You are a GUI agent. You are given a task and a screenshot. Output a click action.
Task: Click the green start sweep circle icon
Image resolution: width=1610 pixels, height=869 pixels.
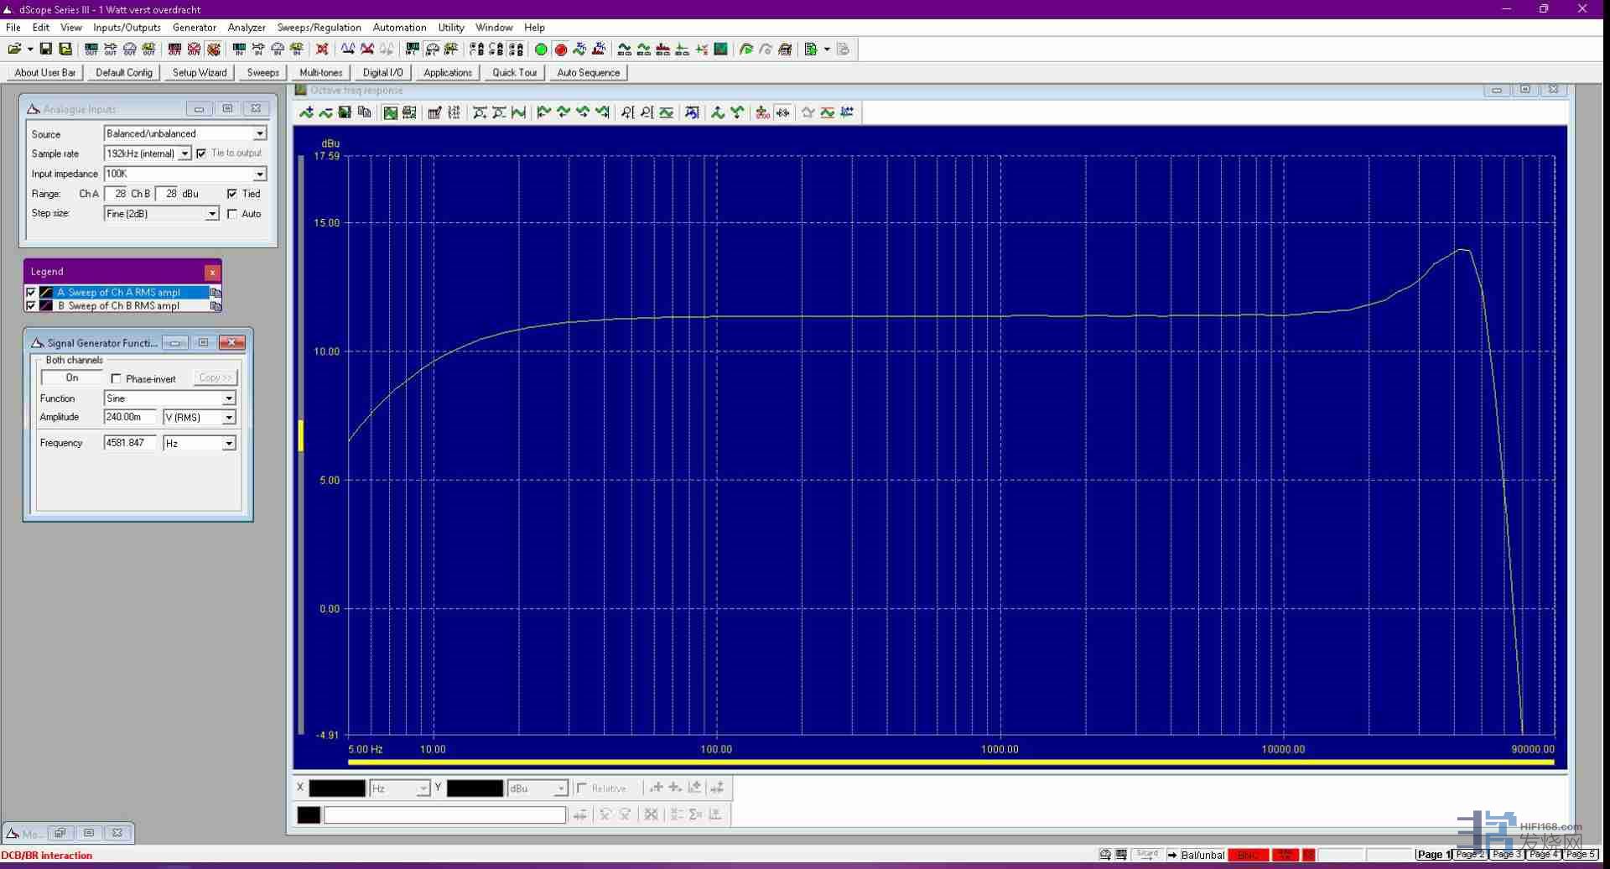coord(541,49)
